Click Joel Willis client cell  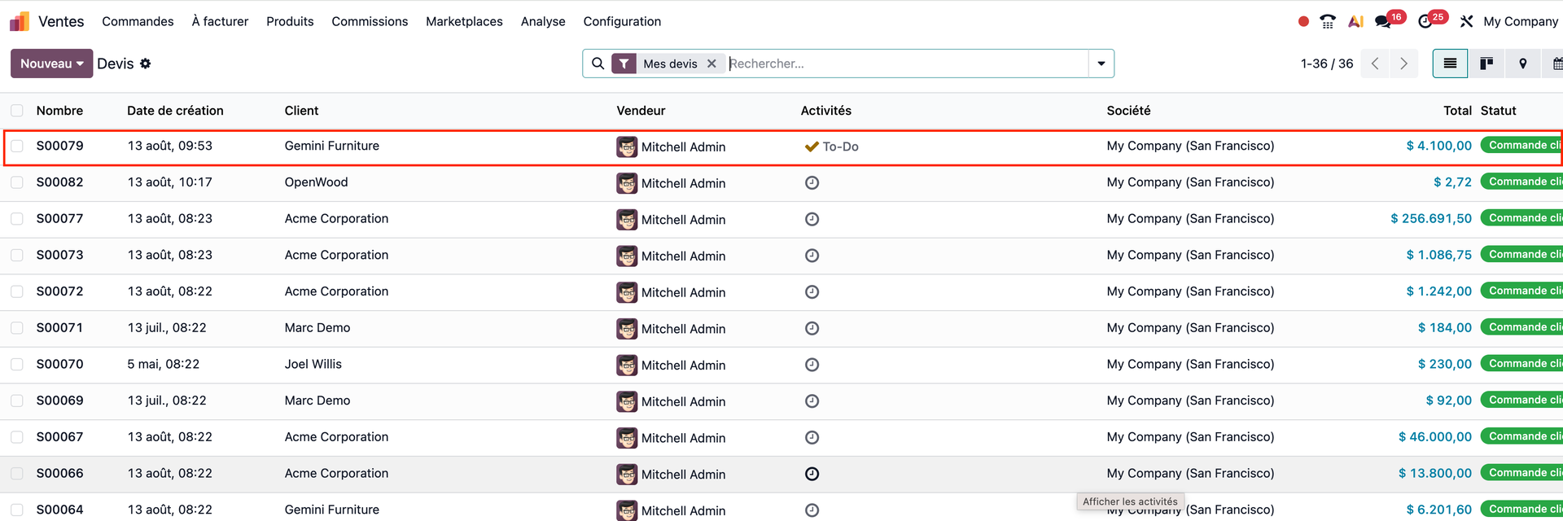(x=313, y=364)
